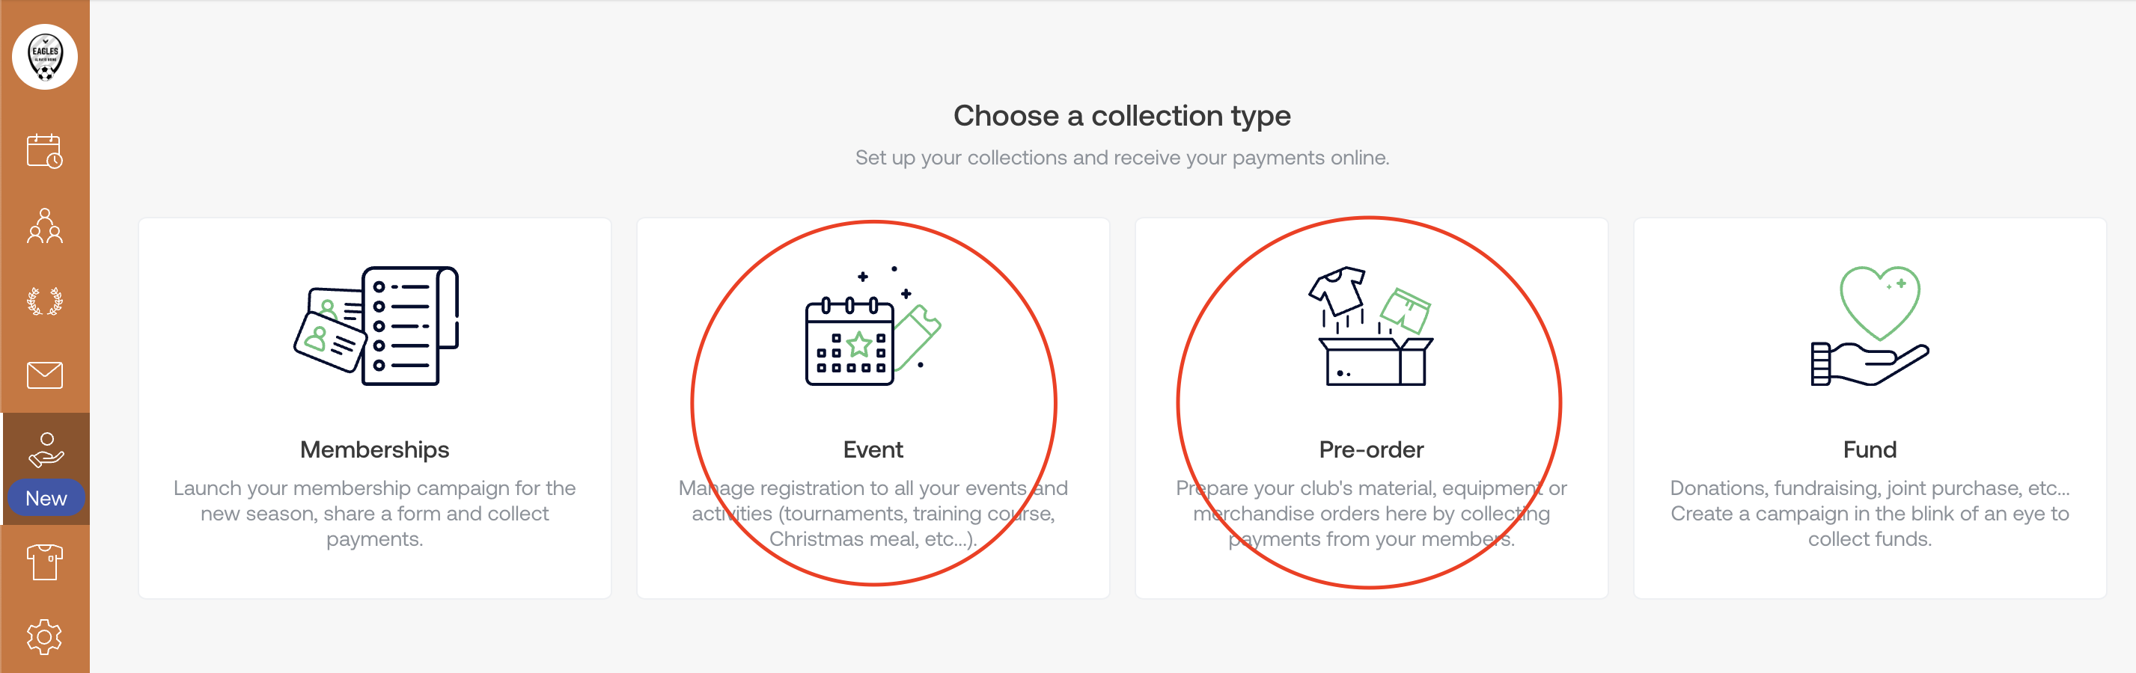Click the Fund donations description text
The image size is (2136, 673).
1869,514
